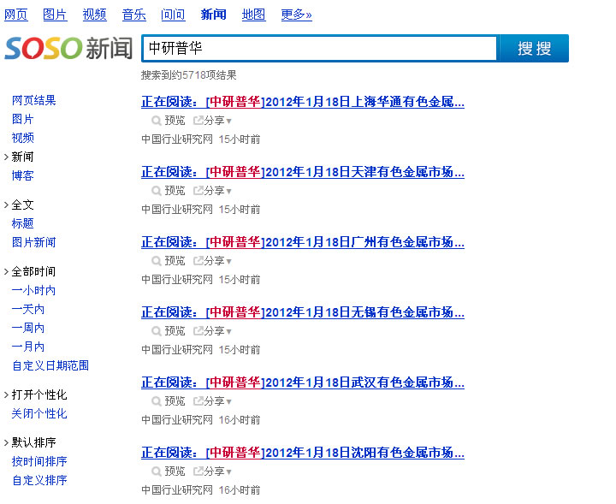Enable personalization via 打开个性化
Screen dimensions: 616x504
(39, 394)
